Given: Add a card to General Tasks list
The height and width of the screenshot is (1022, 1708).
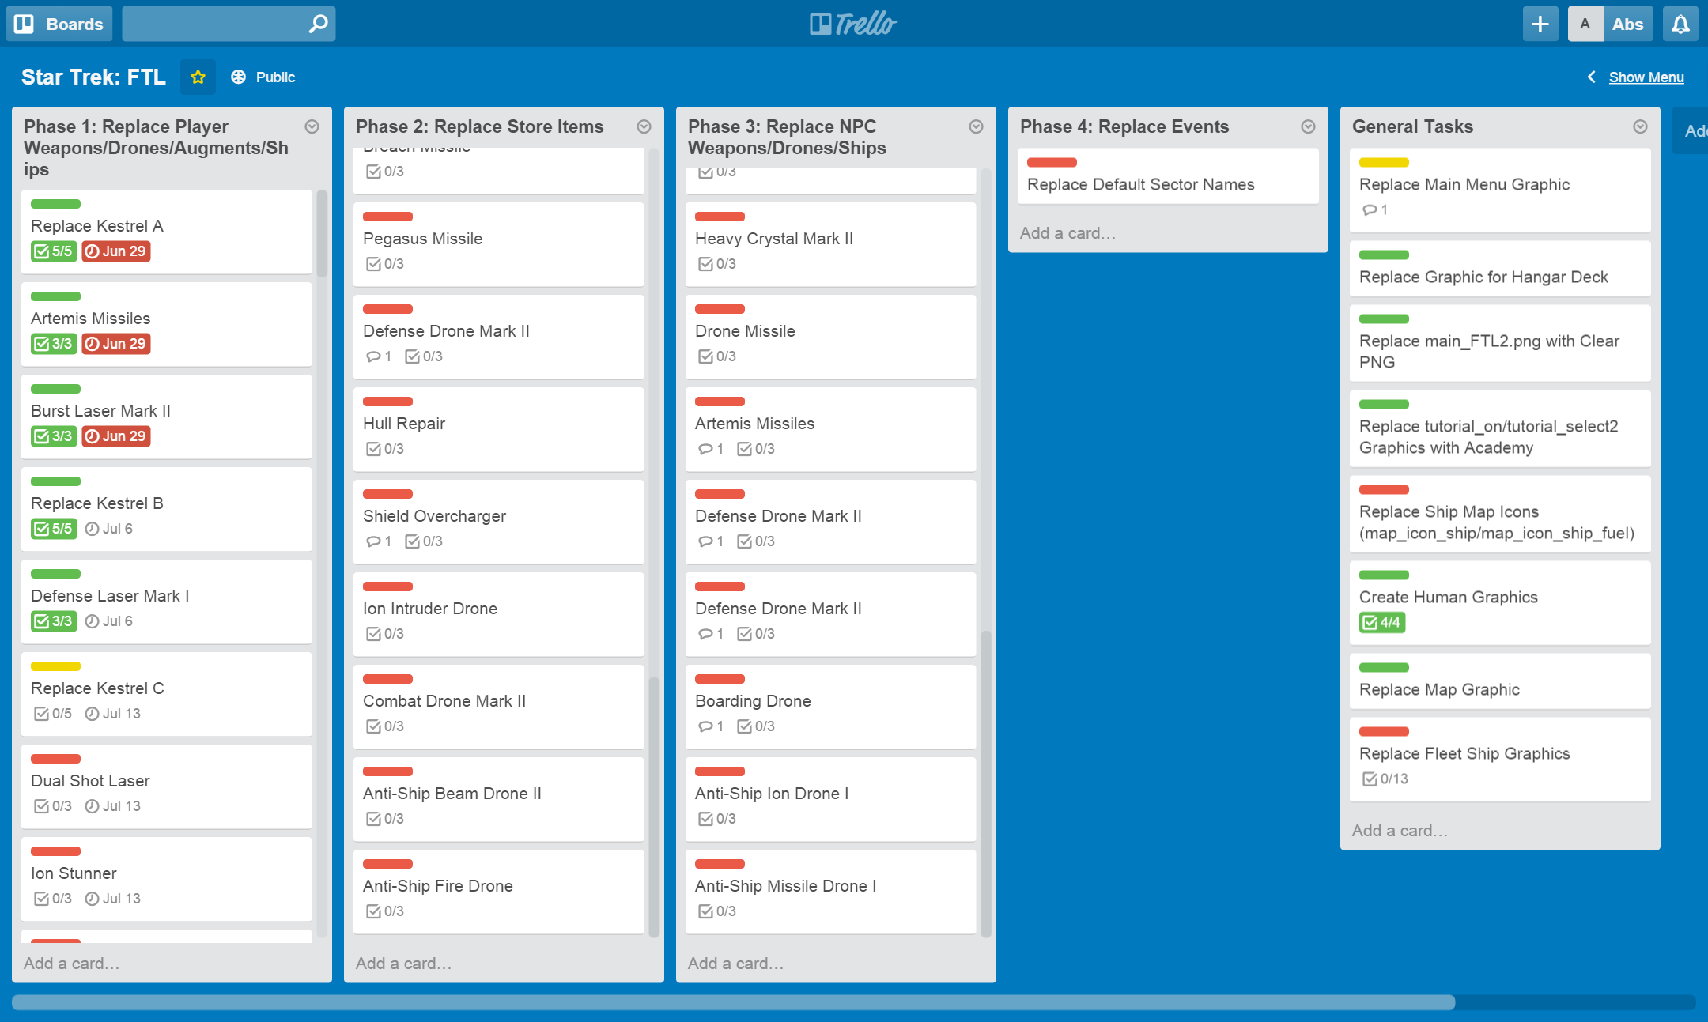Looking at the screenshot, I should pos(1400,831).
